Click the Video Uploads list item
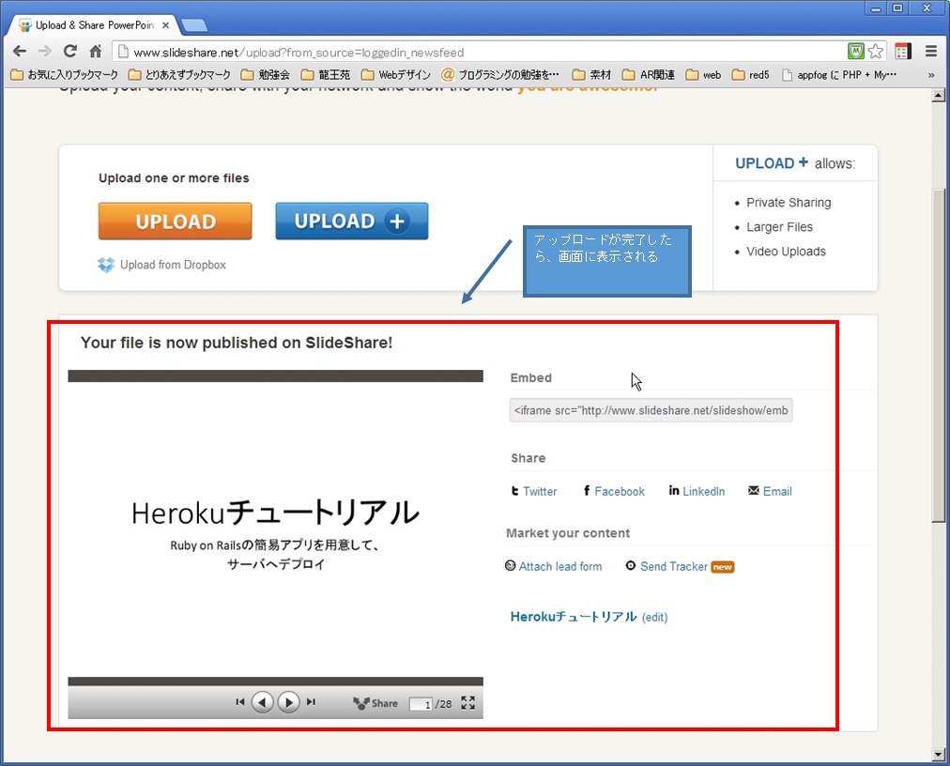The image size is (950, 766). 786,251
